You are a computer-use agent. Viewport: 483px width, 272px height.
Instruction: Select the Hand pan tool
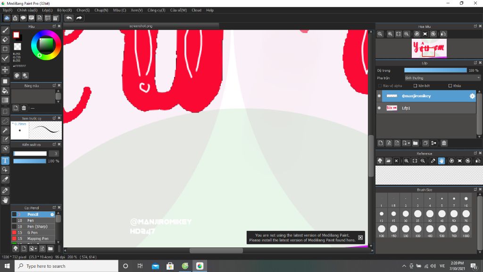tap(5, 200)
